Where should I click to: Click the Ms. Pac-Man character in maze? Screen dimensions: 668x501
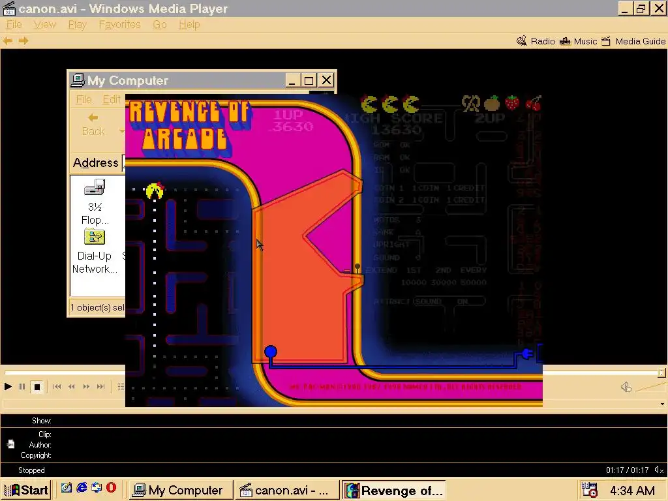pyautogui.click(x=155, y=191)
